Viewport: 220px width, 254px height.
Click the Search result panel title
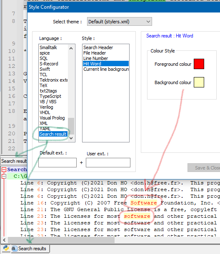(x=14, y=161)
